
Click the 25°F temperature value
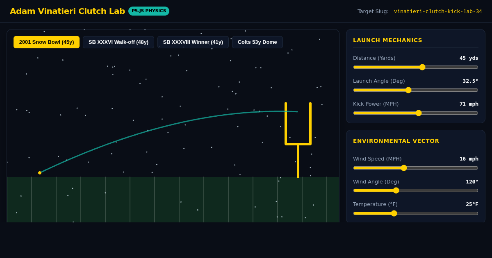click(472, 204)
